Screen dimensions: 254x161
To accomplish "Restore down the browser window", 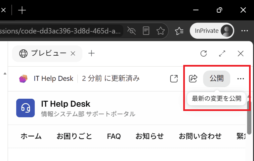I will 219,10.
